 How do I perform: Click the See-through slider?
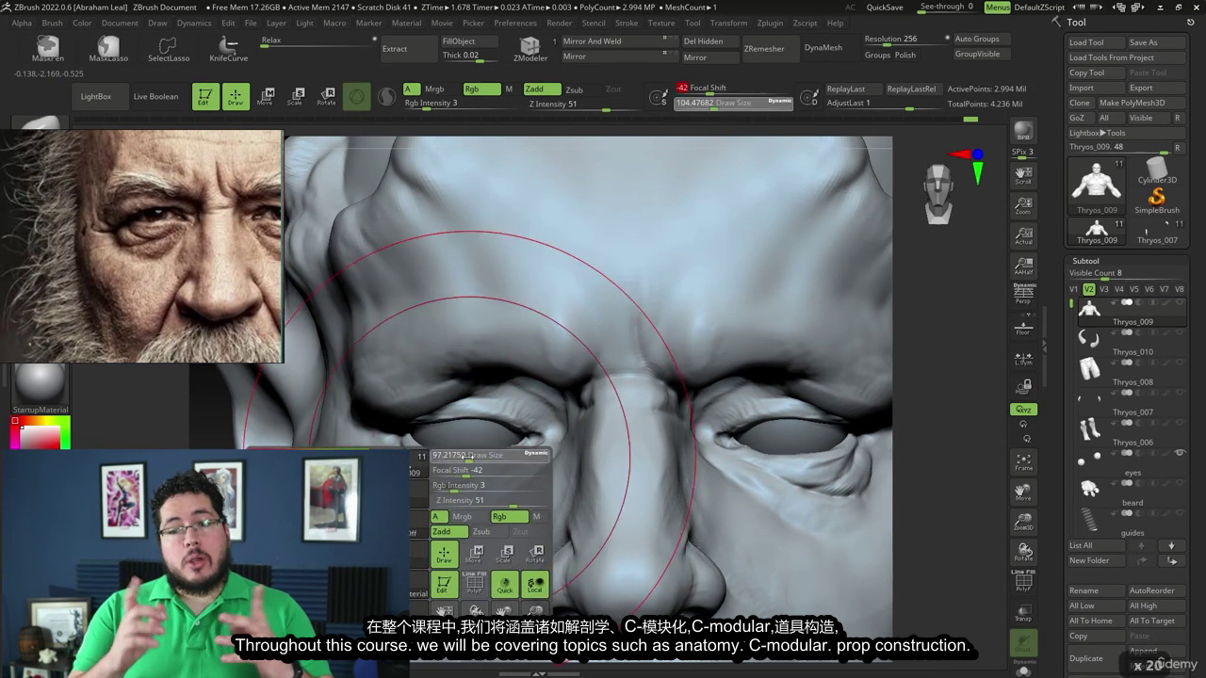pyautogui.click(x=946, y=8)
